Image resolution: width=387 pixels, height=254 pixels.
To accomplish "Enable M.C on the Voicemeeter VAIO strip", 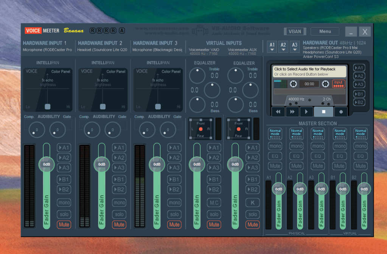I will [214, 203].
